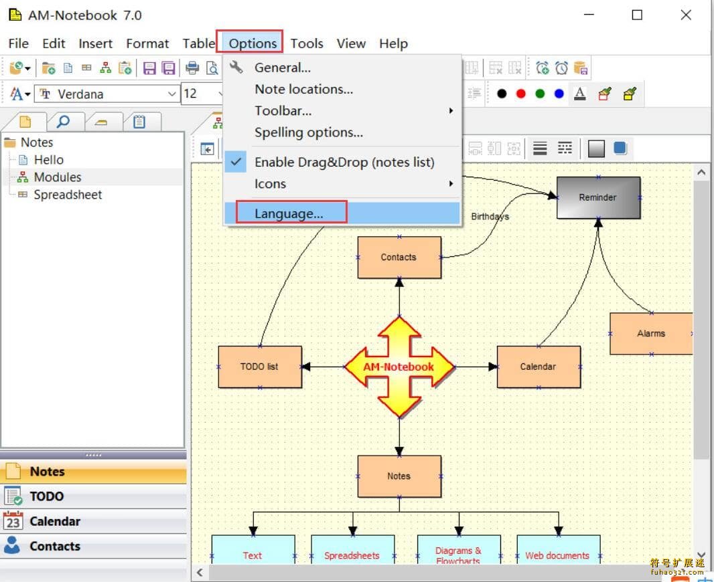The height and width of the screenshot is (582, 714).
Task: Click the alarm clock icon without plus
Action: [561, 68]
